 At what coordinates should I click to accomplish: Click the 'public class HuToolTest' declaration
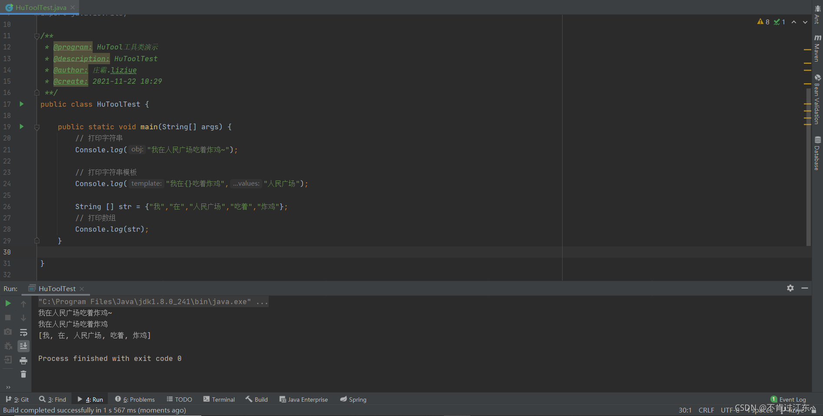tap(94, 104)
